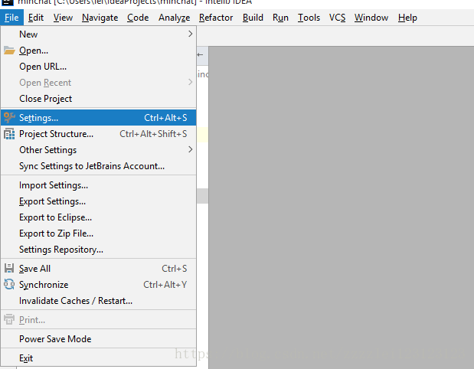Select Sync Settings to JetBrains Account...

(x=98, y=166)
